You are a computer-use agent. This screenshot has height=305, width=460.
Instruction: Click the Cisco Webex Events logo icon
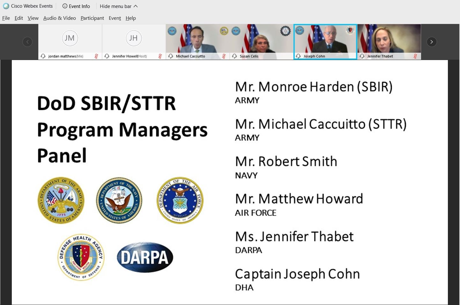pos(6,6)
